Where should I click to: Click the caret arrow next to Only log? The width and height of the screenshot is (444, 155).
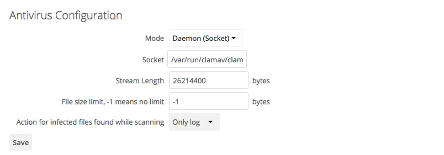pos(210,122)
